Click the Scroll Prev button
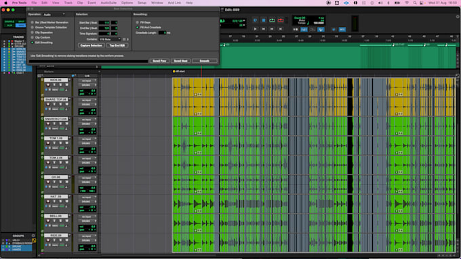 coord(159,61)
